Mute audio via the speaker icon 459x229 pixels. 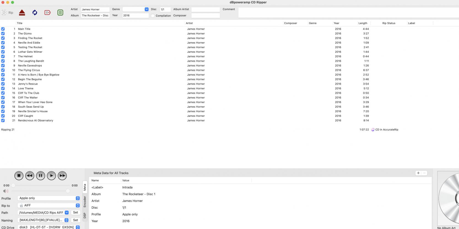click(6, 191)
